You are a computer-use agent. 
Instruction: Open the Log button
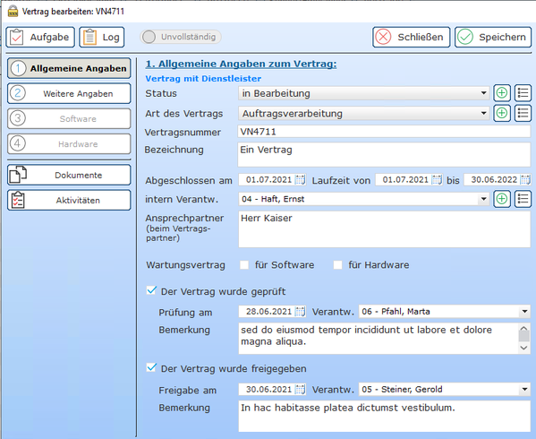(x=102, y=37)
